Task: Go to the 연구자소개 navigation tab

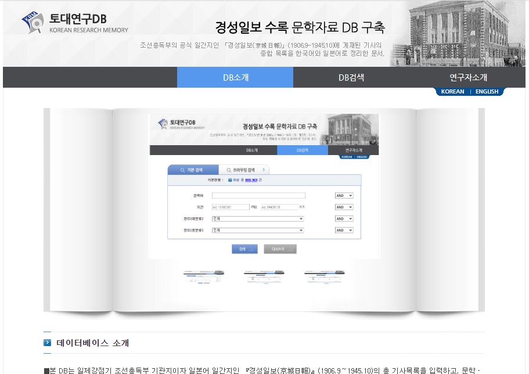Action: coord(468,77)
